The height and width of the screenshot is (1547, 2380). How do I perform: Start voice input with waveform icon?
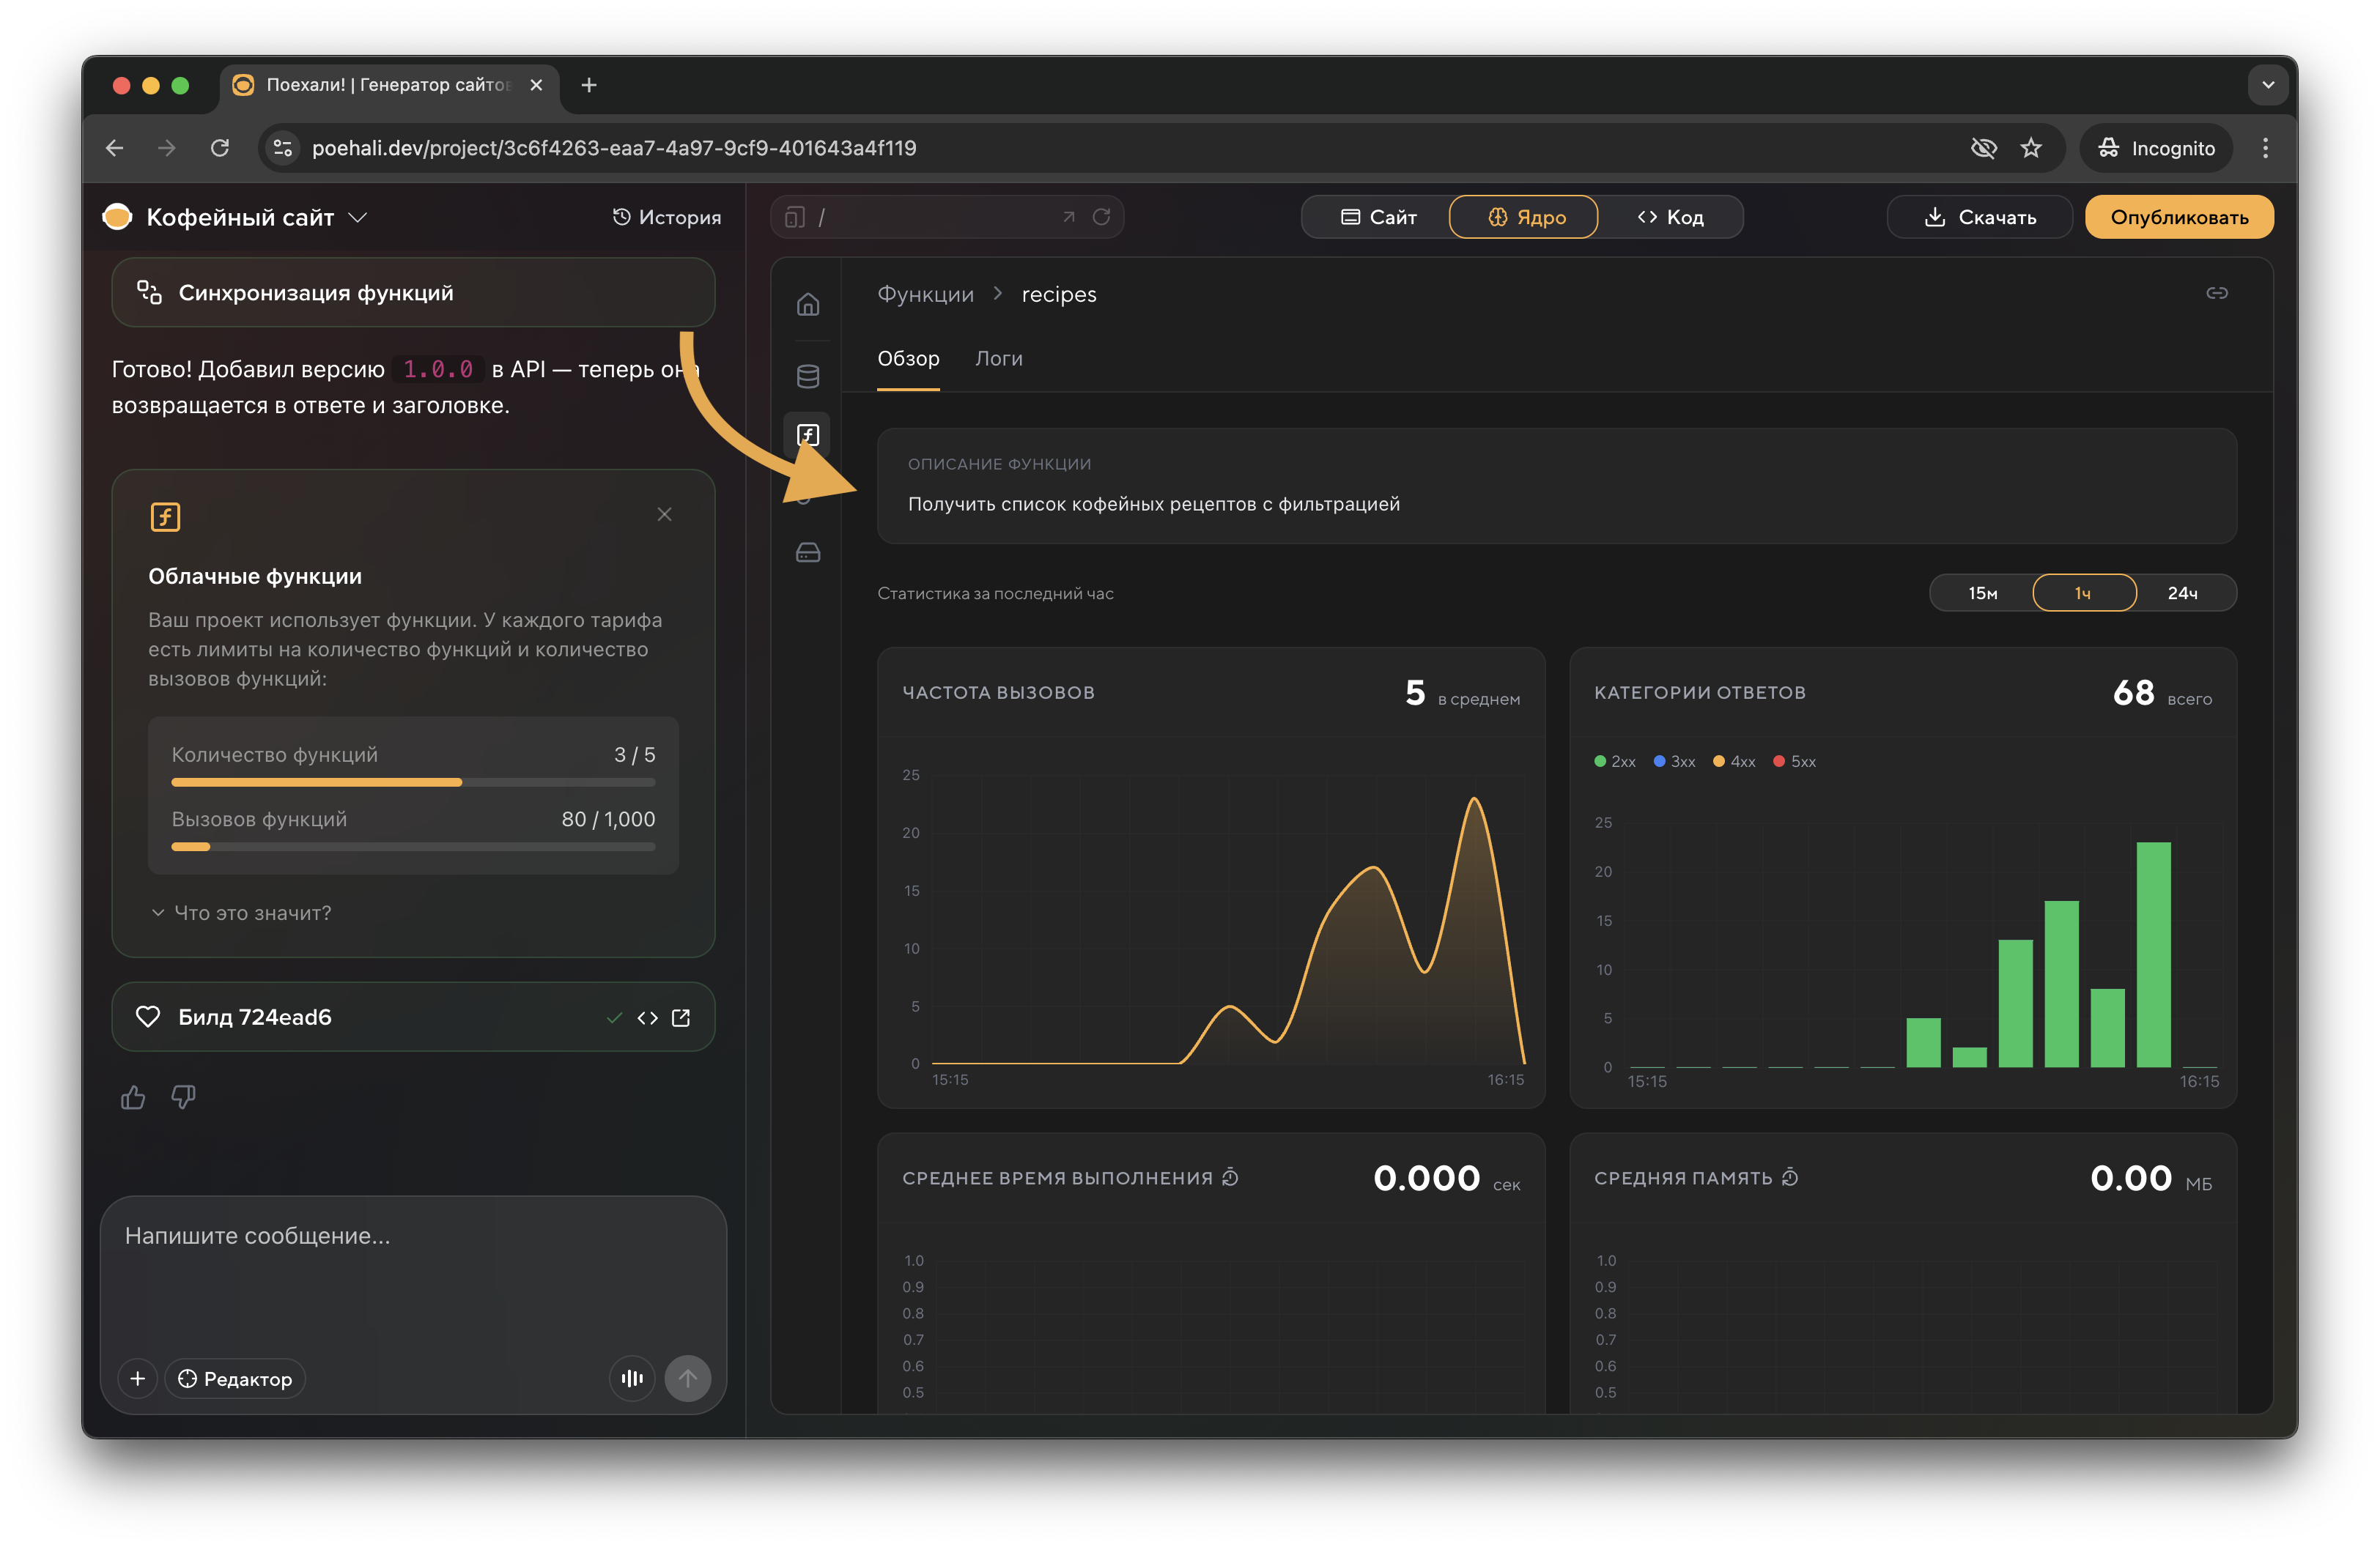click(x=632, y=1378)
